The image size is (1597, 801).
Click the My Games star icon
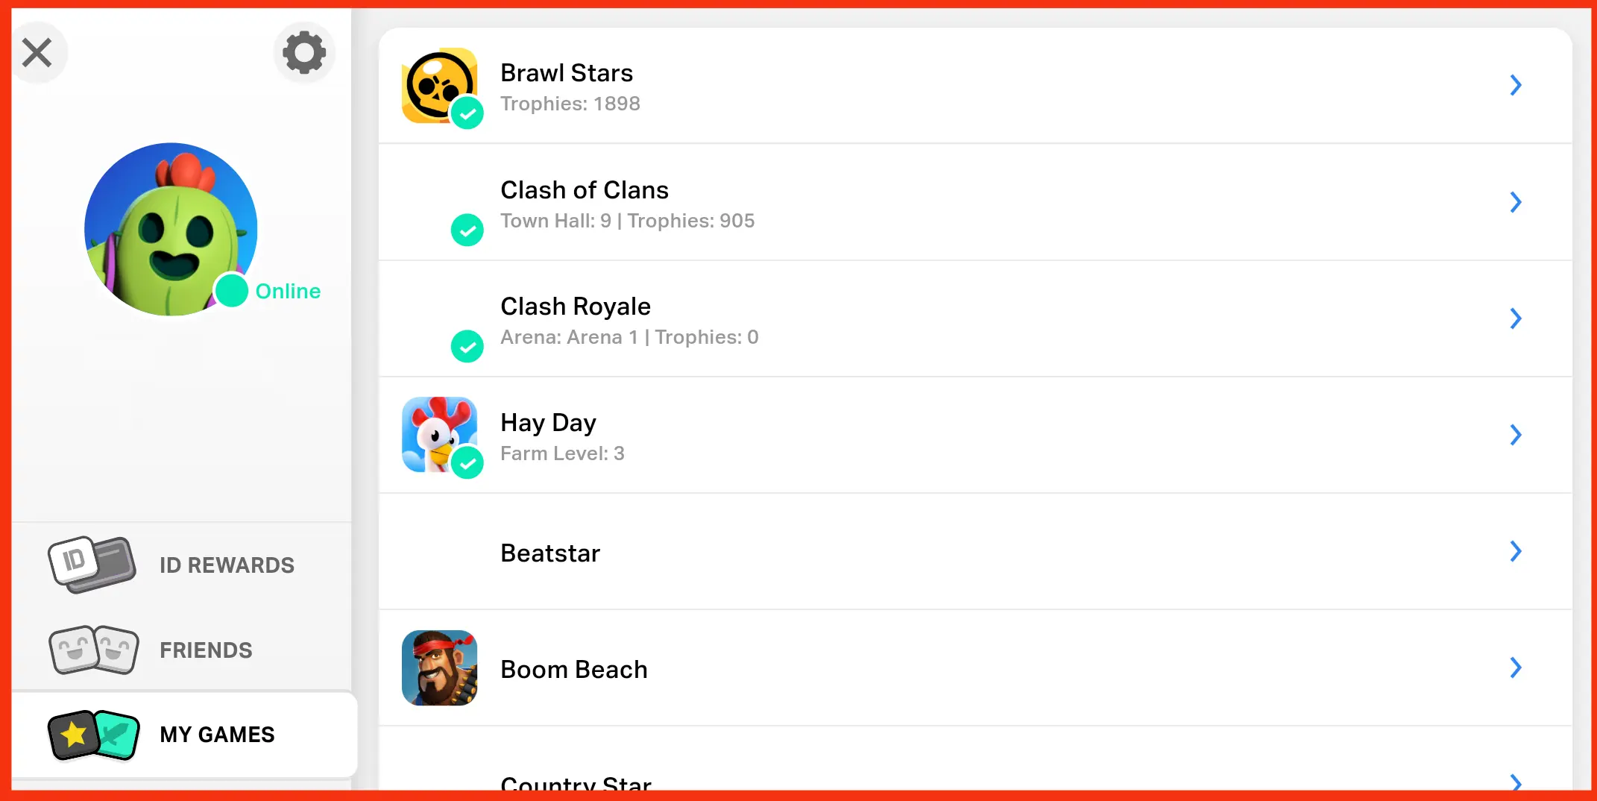(x=94, y=735)
